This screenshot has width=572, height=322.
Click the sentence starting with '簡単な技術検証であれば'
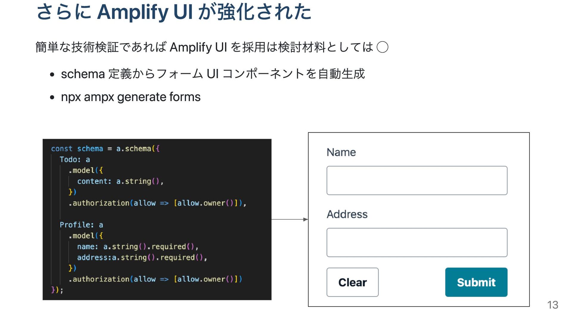(212, 47)
